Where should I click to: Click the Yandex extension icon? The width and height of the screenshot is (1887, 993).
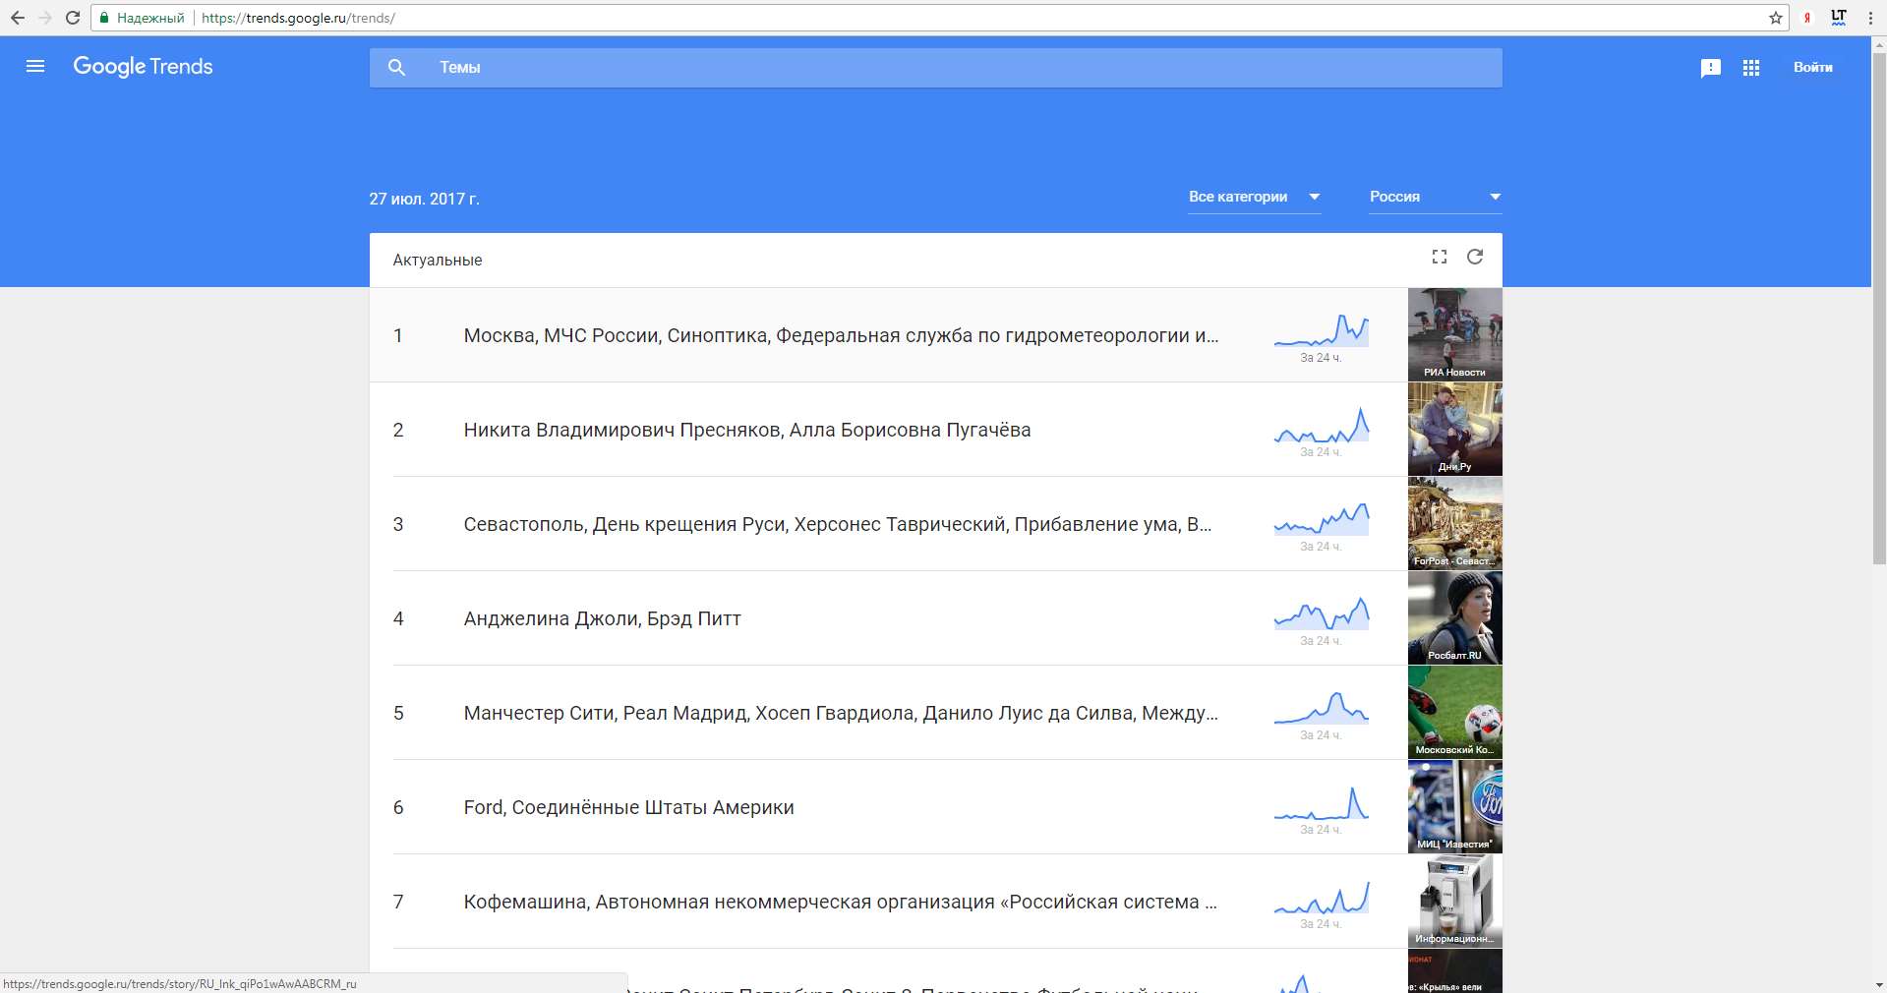[1807, 18]
